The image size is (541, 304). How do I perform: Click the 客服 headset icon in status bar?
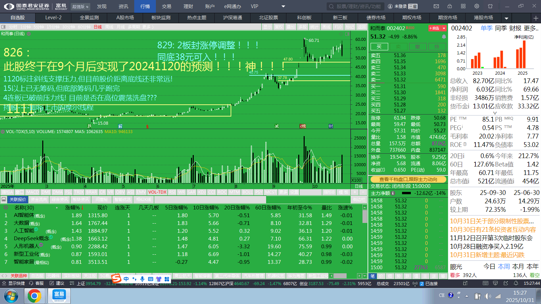pos(31,283)
